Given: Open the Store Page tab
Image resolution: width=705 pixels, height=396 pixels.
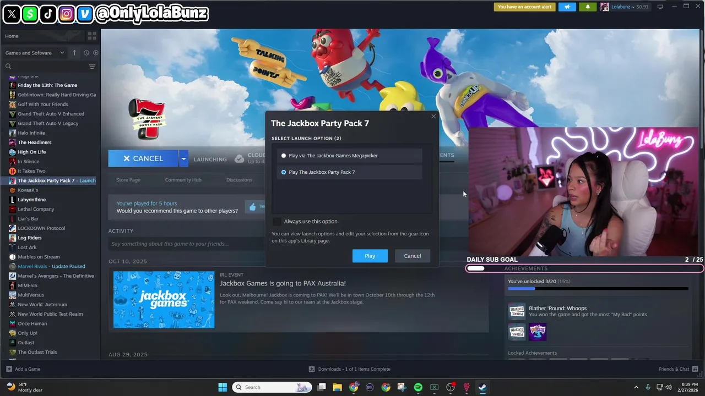Looking at the screenshot, I should click(x=128, y=180).
